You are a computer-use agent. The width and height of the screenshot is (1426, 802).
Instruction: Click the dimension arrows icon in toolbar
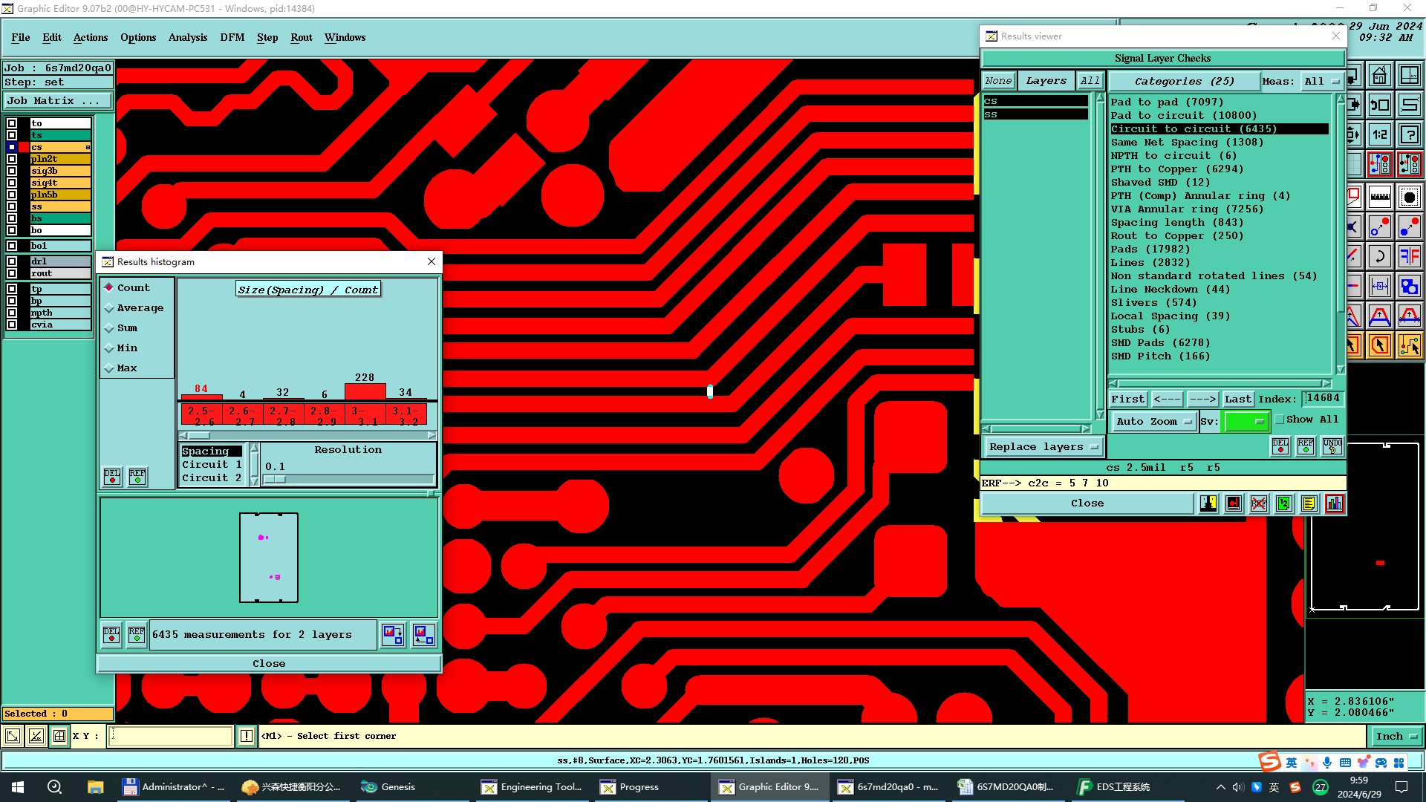point(1379,286)
